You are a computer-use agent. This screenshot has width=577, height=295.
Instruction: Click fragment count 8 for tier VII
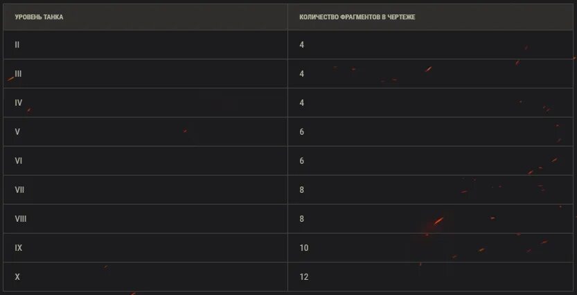point(302,190)
